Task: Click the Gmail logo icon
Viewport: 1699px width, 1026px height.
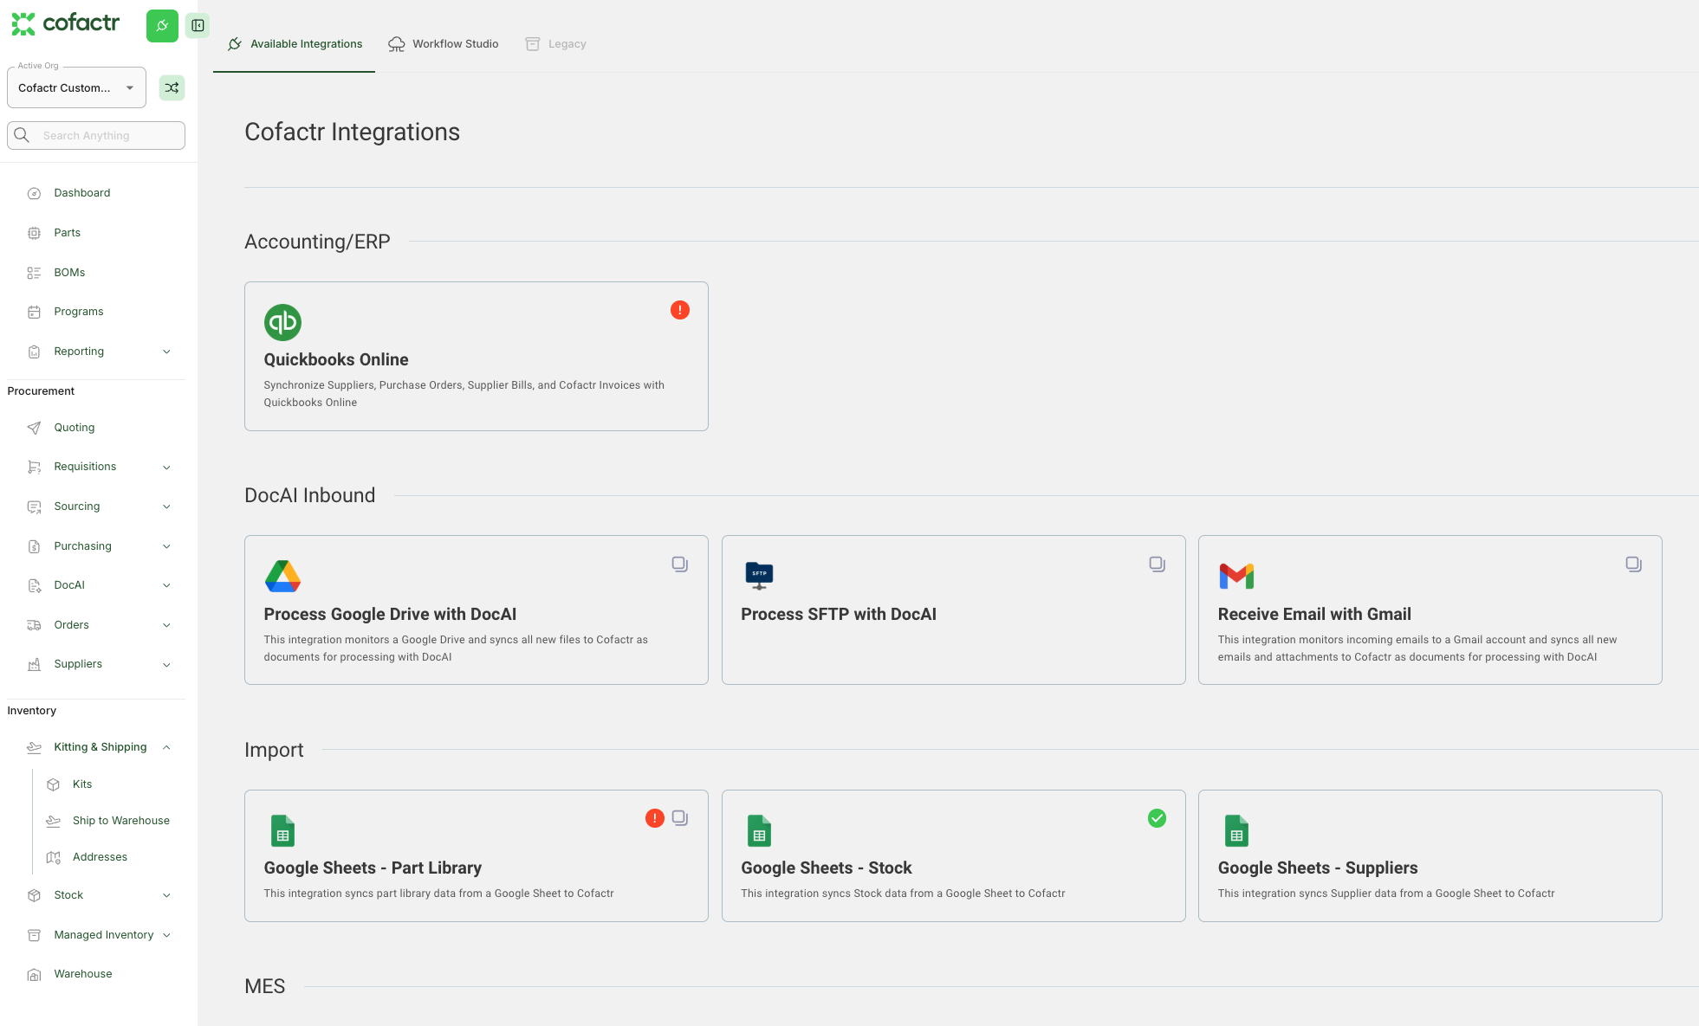Action: click(1236, 576)
